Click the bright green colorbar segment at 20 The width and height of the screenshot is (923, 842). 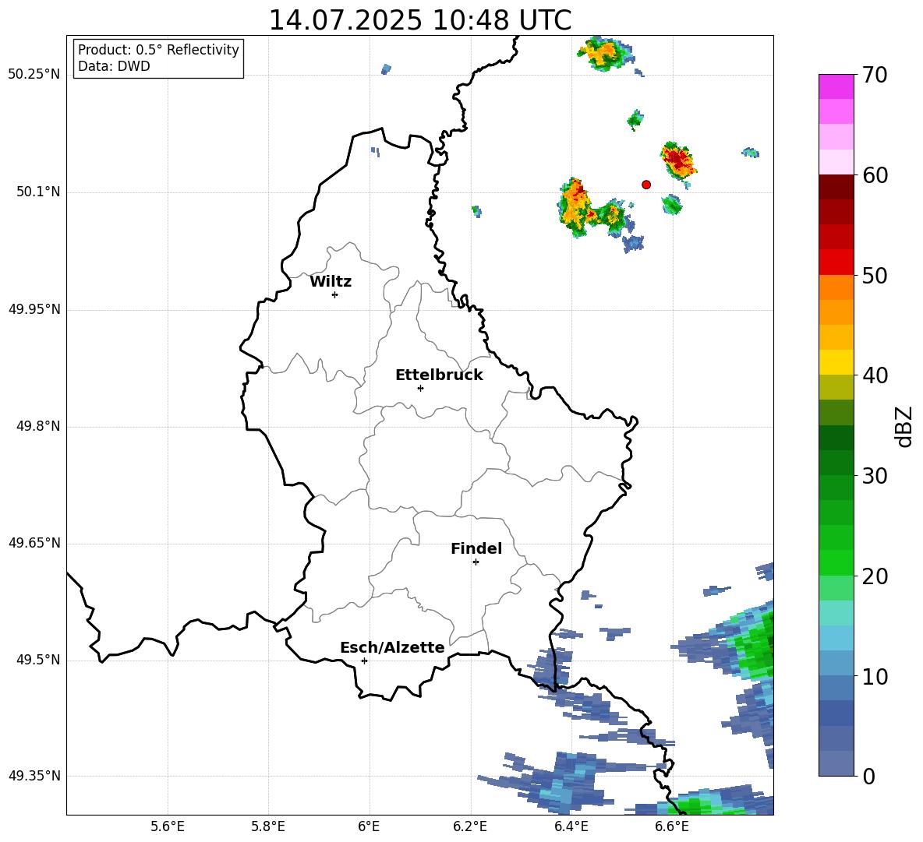[x=836, y=562]
